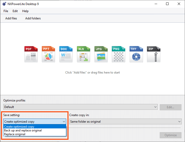
Task: Click the TIFF image icon
Action: click(x=136, y=54)
